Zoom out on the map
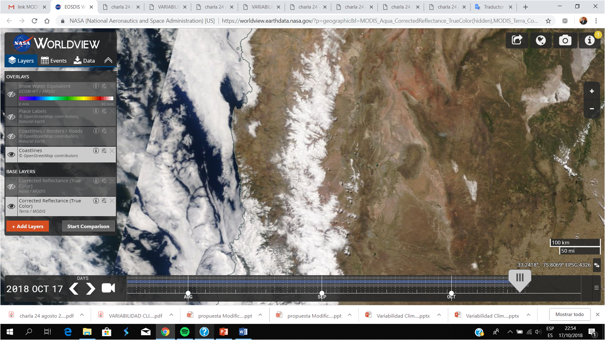605x340 pixels. (592, 109)
